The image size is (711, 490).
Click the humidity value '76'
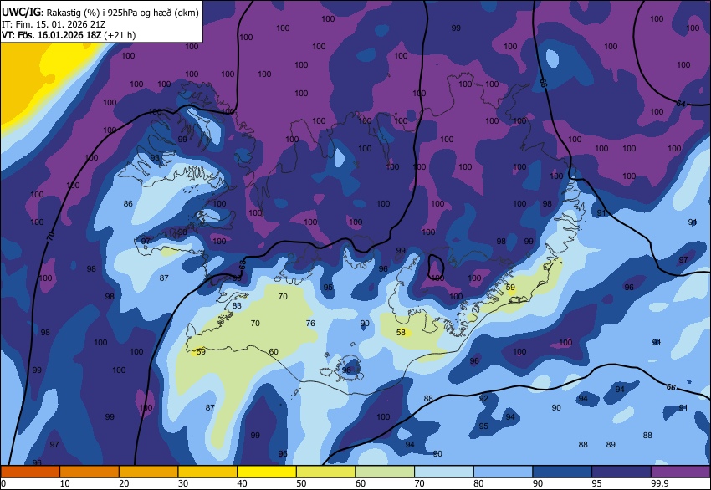click(310, 324)
